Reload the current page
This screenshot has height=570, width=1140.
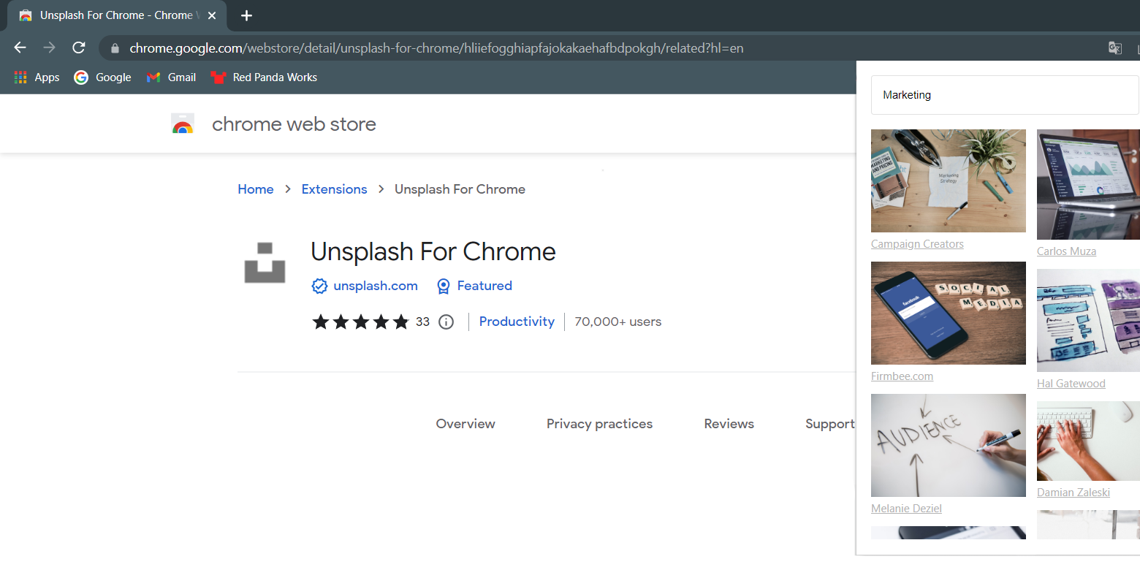tap(79, 47)
